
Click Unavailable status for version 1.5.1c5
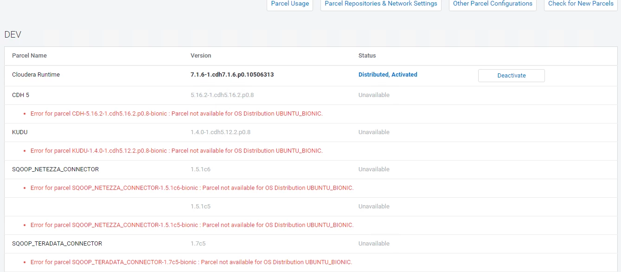(x=374, y=207)
